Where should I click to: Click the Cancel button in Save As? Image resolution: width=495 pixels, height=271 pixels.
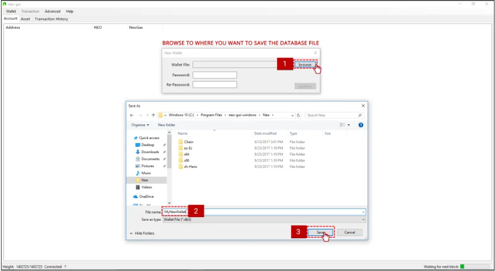coord(350,232)
